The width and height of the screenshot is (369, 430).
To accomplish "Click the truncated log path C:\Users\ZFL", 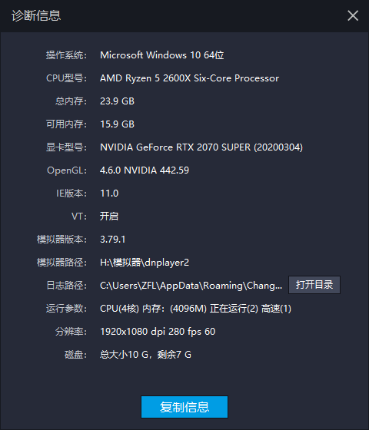I will (191, 286).
